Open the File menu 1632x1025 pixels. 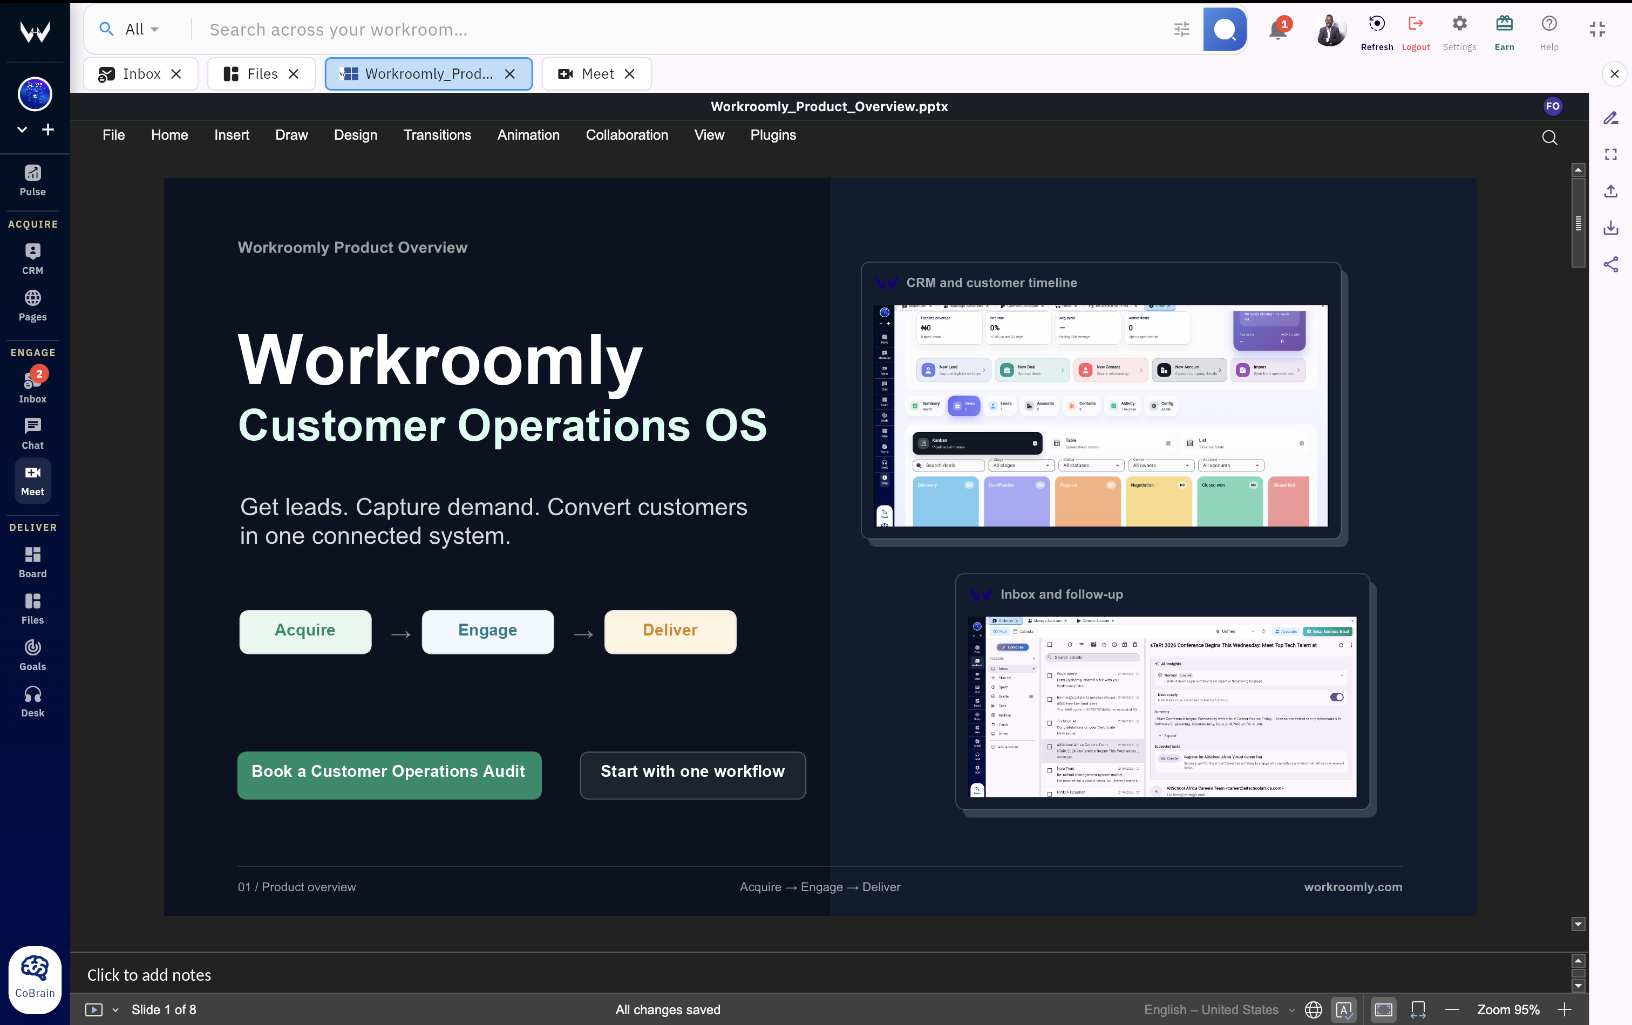pyautogui.click(x=114, y=135)
